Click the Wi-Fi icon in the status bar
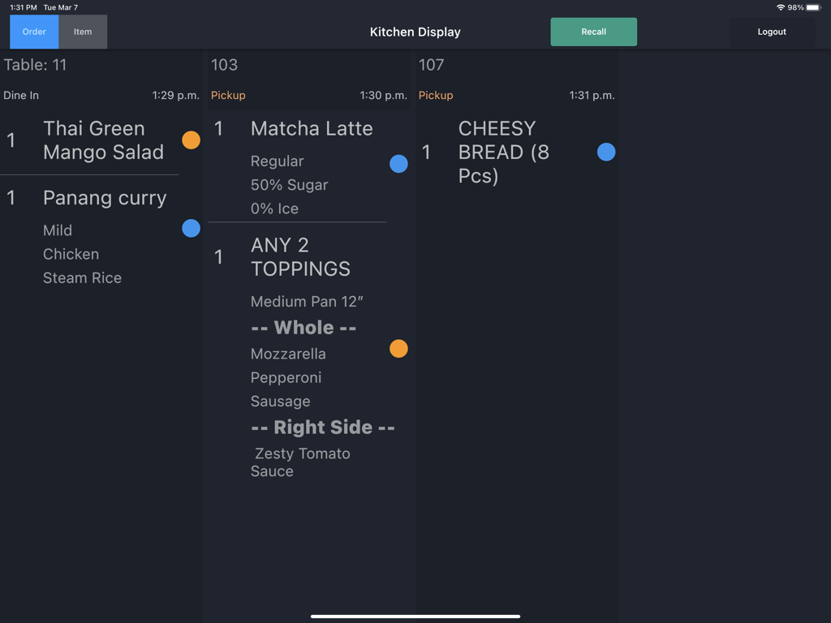 point(780,6)
